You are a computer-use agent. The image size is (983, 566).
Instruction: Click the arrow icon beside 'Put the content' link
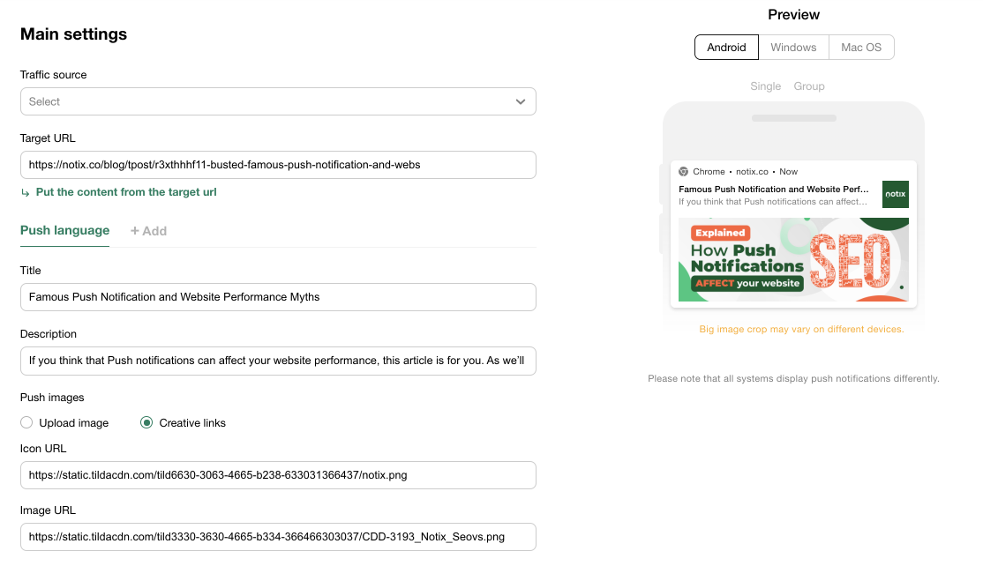tap(25, 193)
